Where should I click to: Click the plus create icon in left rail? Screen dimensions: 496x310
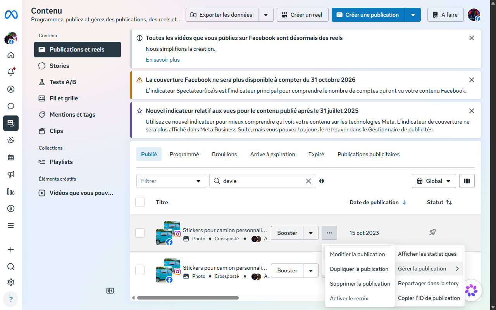pyautogui.click(x=11, y=250)
